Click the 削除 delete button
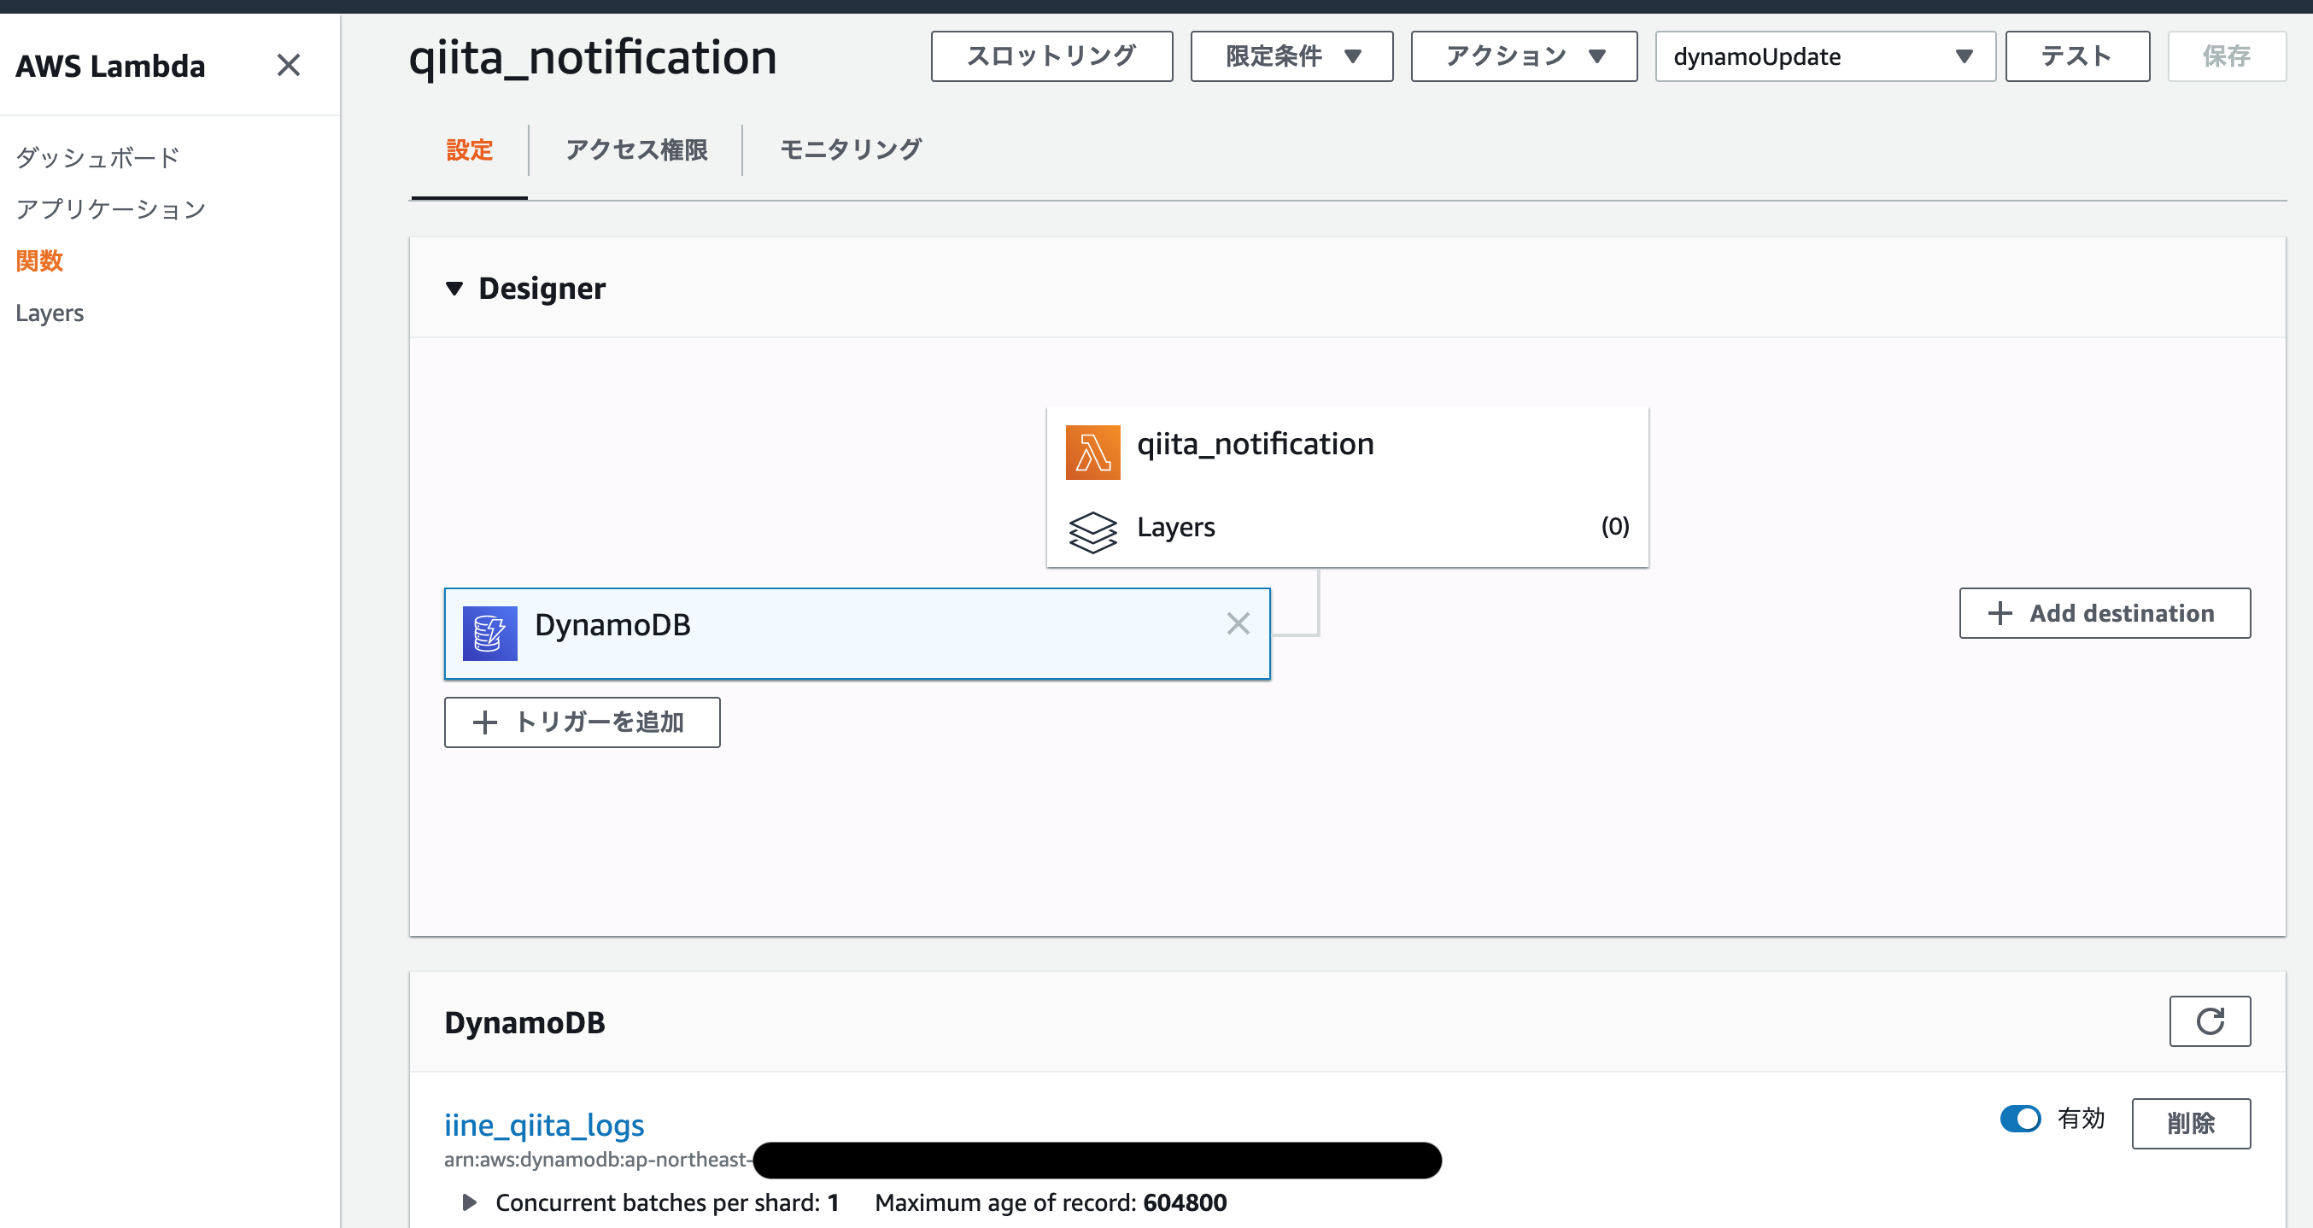The width and height of the screenshot is (2313, 1228). (x=2190, y=1123)
